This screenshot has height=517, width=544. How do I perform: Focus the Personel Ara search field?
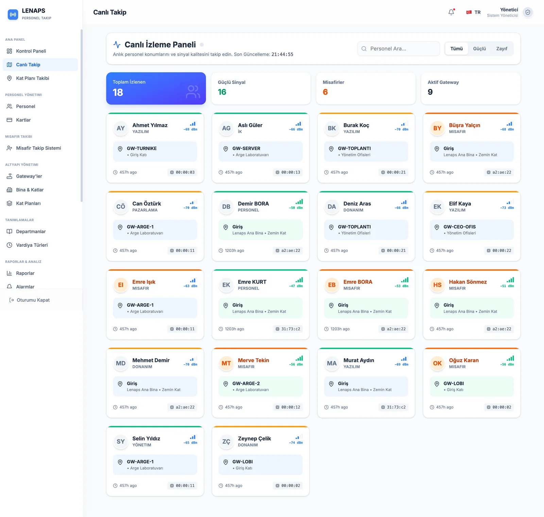pos(398,49)
